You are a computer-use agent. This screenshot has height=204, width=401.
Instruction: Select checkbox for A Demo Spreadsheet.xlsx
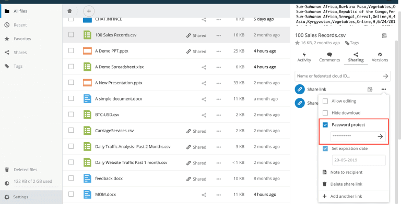pos(71,67)
